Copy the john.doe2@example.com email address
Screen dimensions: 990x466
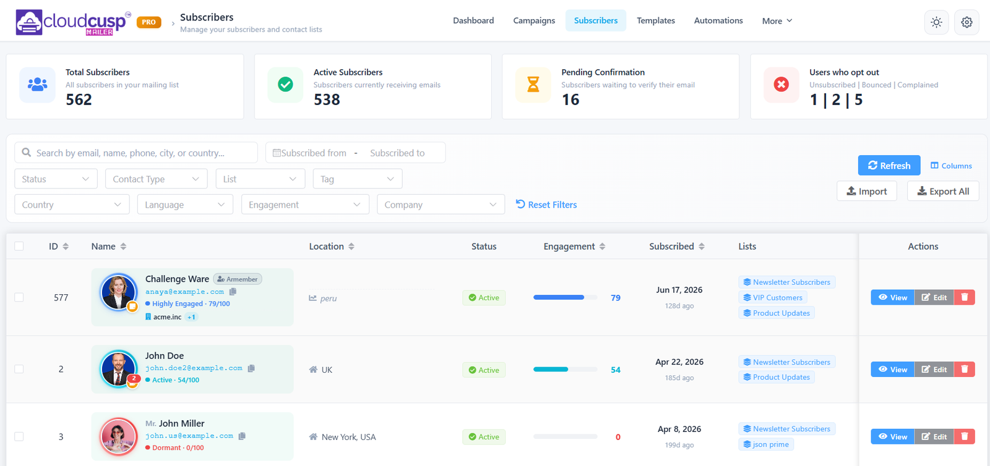click(x=251, y=368)
